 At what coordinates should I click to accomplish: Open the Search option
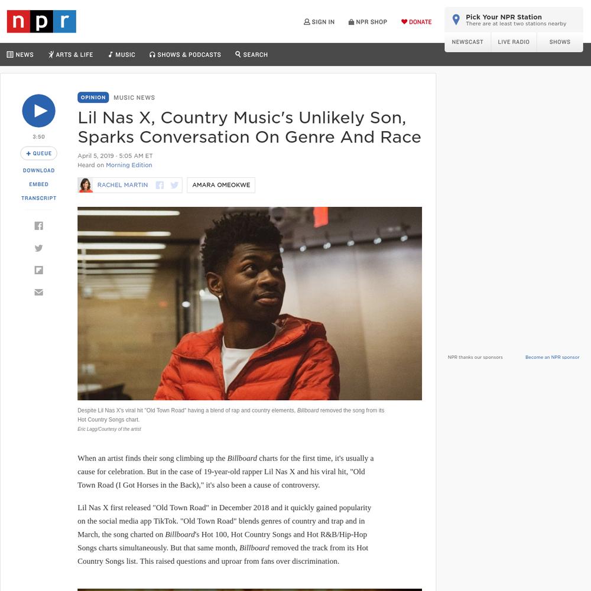click(x=251, y=54)
